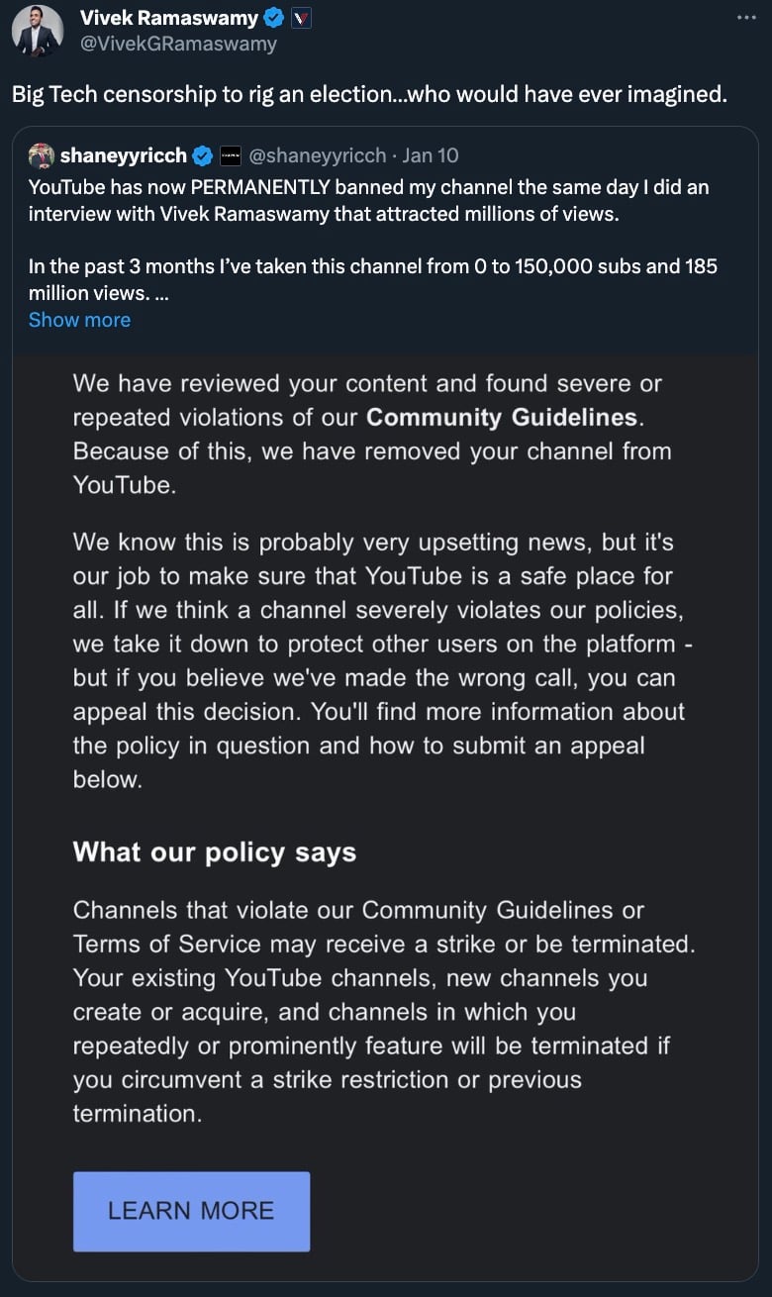Click the bold Community Guidelines text
This screenshot has width=772, height=1297.
tap(502, 417)
